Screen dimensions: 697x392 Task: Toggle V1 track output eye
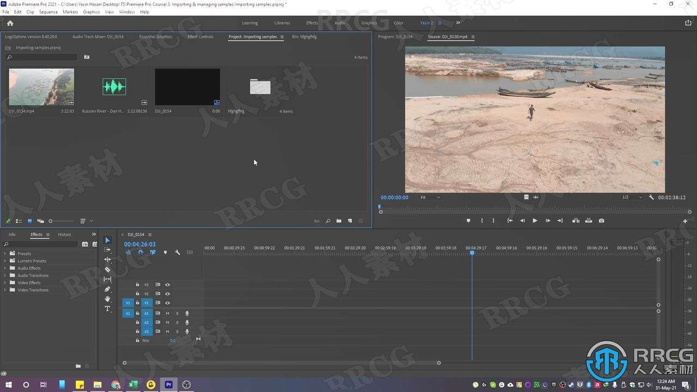(167, 303)
